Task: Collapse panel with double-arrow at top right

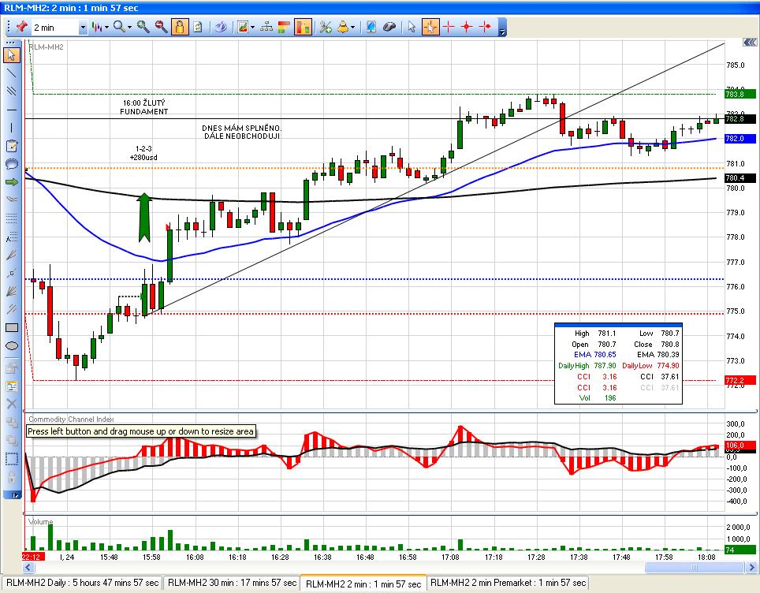Action: click(749, 43)
